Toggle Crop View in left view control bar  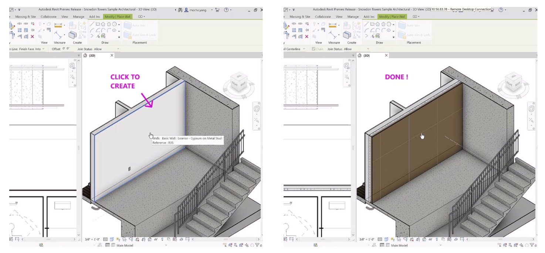[137, 239]
